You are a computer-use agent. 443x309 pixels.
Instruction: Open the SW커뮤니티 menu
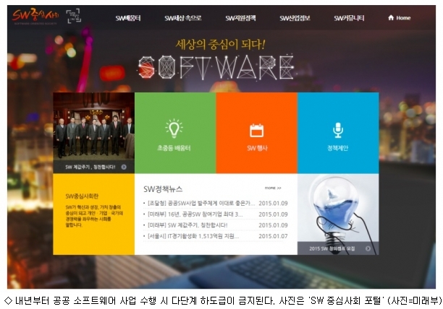pyautogui.click(x=349, y=18)
